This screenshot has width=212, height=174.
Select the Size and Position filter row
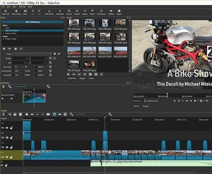[x=33, y=31]
